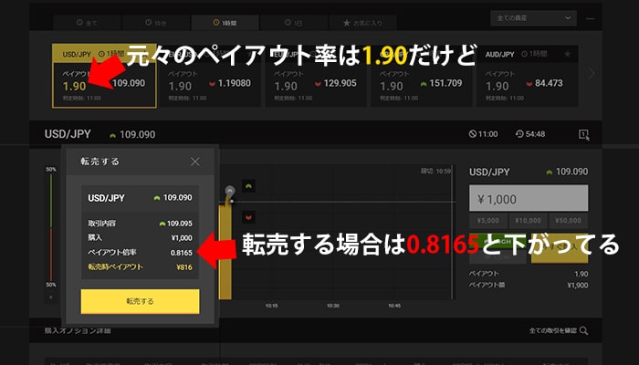Viewport: 639px width, 365px height.
Task: Choose the LOW button
Action: (x=498, y=257)
